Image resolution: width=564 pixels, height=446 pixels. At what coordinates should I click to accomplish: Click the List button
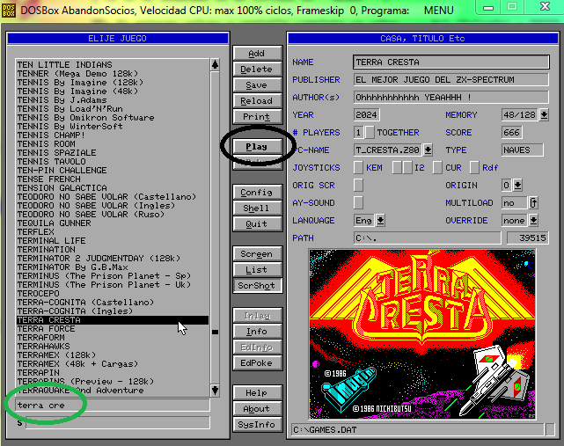pos(257,270)
